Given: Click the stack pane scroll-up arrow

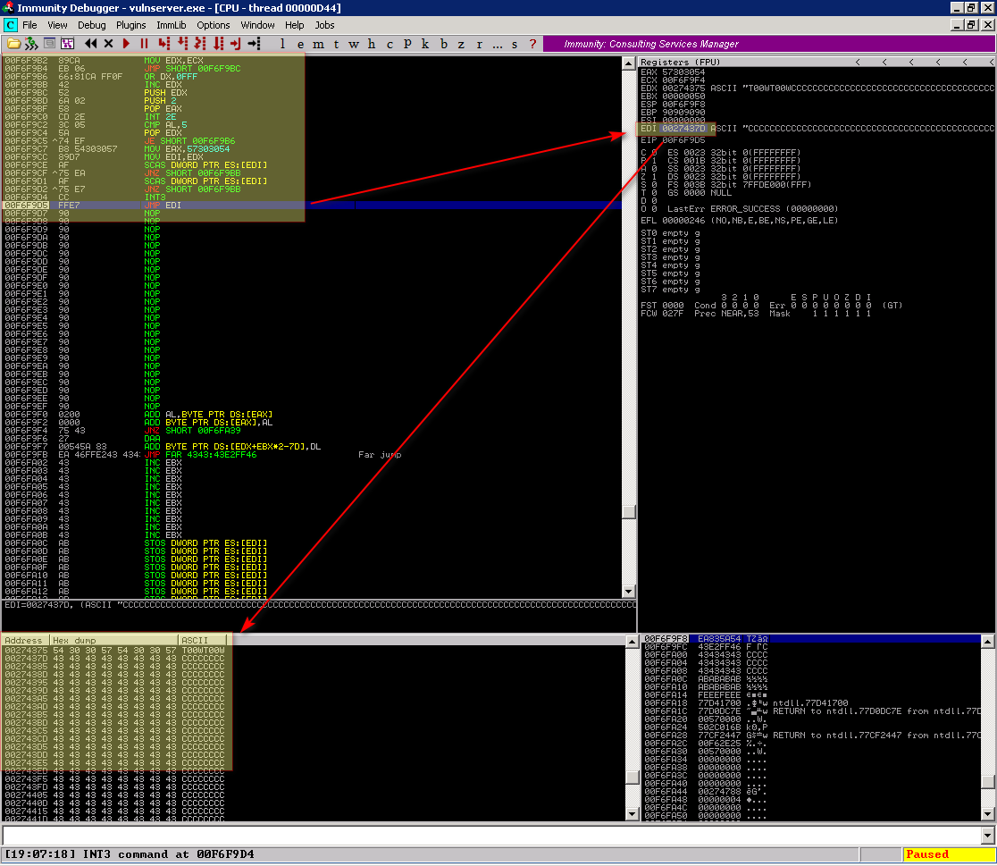Looking at the screenshot, I should (x=987, y=642).
